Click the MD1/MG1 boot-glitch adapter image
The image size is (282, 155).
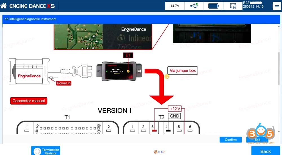point(119,71)
